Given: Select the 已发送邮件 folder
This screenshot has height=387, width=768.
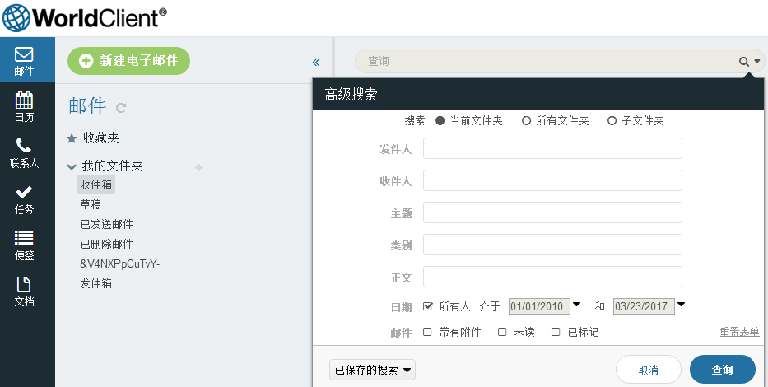Looking at the screenshot, I should [x=107, y=224].
